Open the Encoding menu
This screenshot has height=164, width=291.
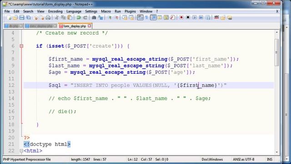click(x=55, y=11)
